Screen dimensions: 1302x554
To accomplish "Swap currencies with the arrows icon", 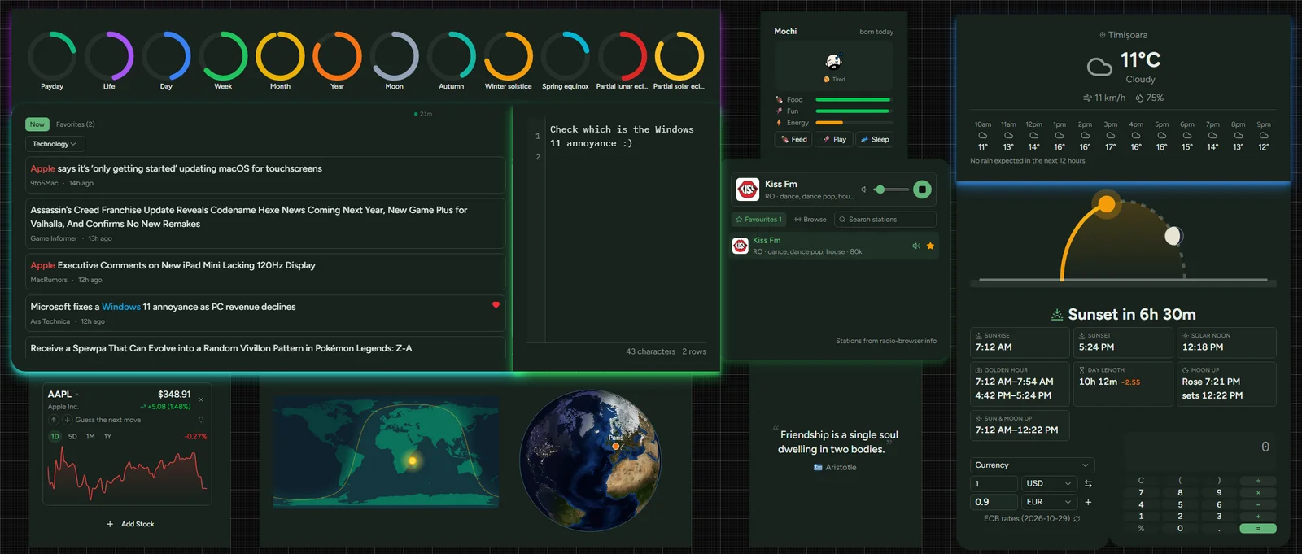I will [1088, 483].
